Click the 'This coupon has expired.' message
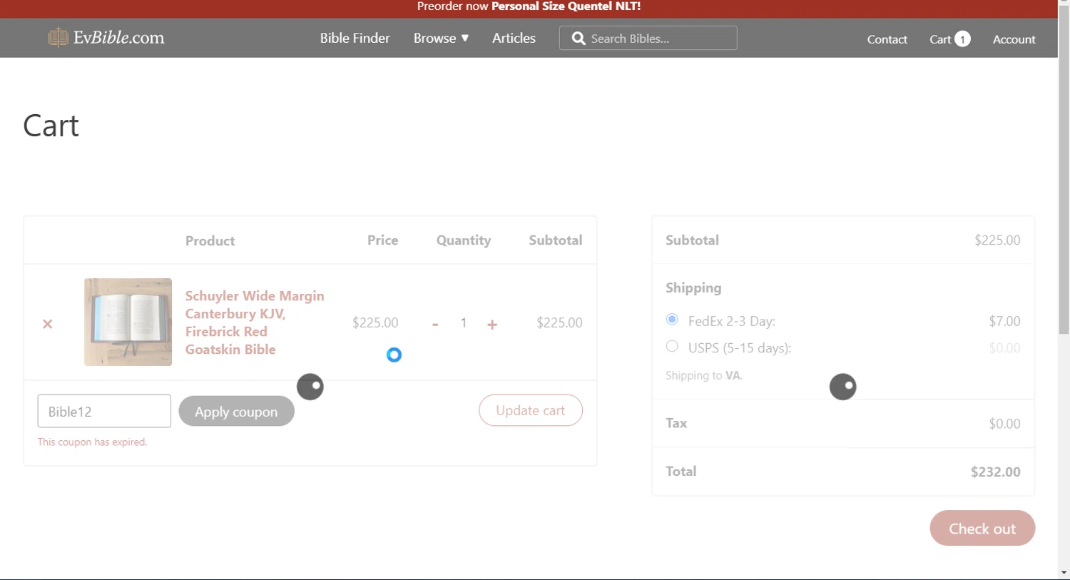 tap(93, 442)
